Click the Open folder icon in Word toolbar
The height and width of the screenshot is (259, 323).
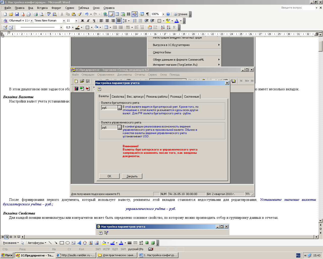pyautogui.click(x=11, y=14)
